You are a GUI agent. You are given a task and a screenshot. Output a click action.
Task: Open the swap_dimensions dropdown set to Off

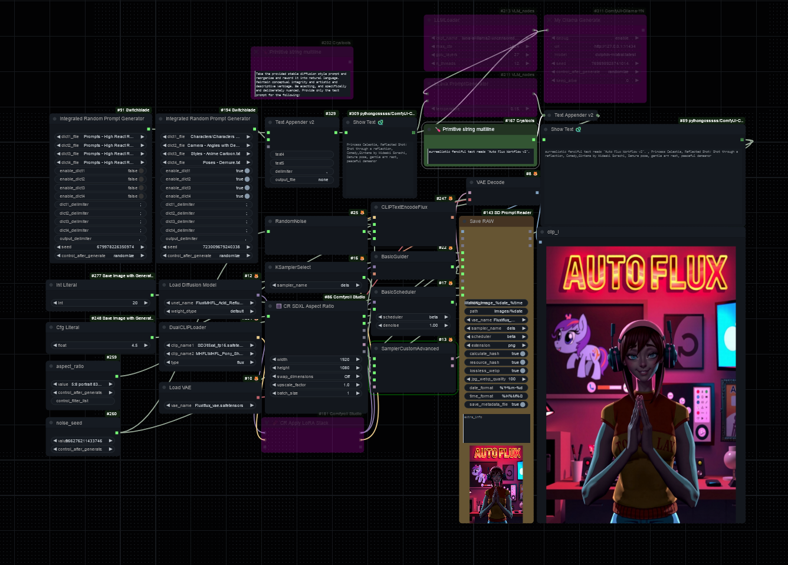pos(316,376)
